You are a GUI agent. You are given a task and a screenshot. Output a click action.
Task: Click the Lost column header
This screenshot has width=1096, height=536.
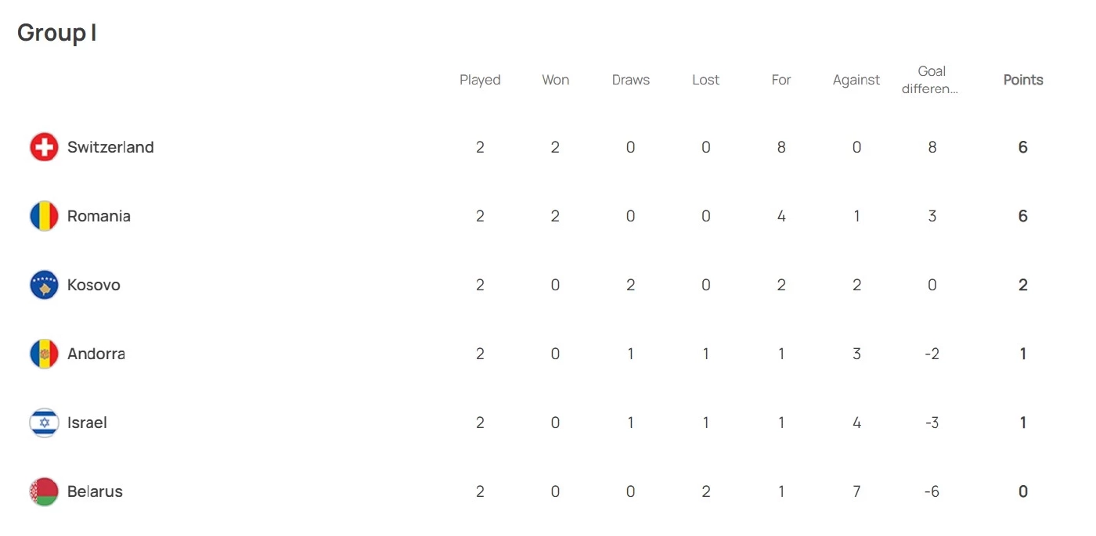pos(705,80)
